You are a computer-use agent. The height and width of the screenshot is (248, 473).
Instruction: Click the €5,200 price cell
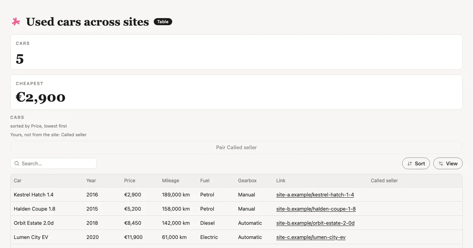pos(132,209)
